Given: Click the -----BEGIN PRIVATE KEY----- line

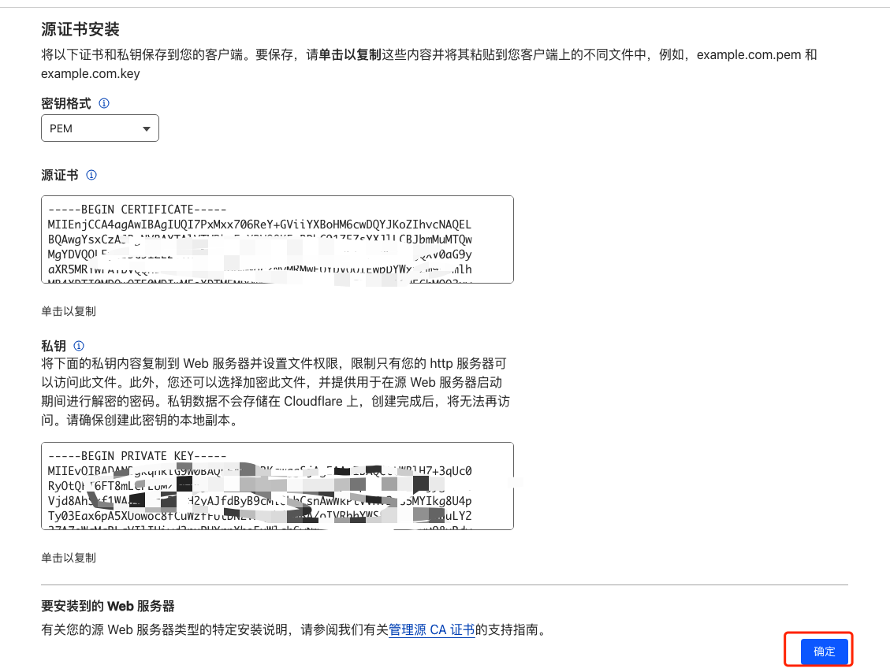Looking at the screenshot, I should click(137, 456).
